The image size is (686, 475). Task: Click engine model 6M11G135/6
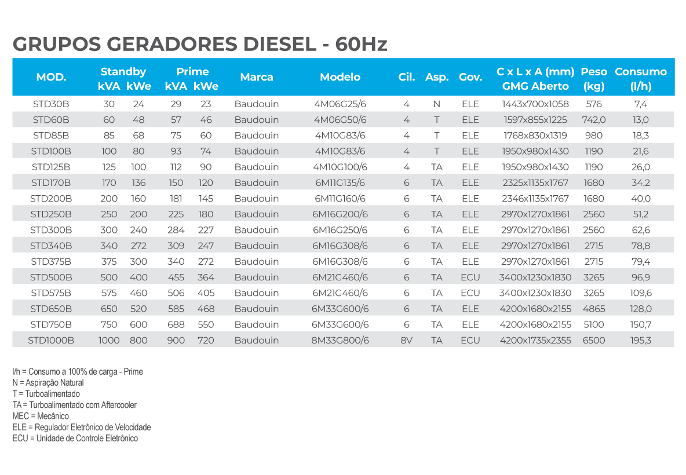(340, 183)
